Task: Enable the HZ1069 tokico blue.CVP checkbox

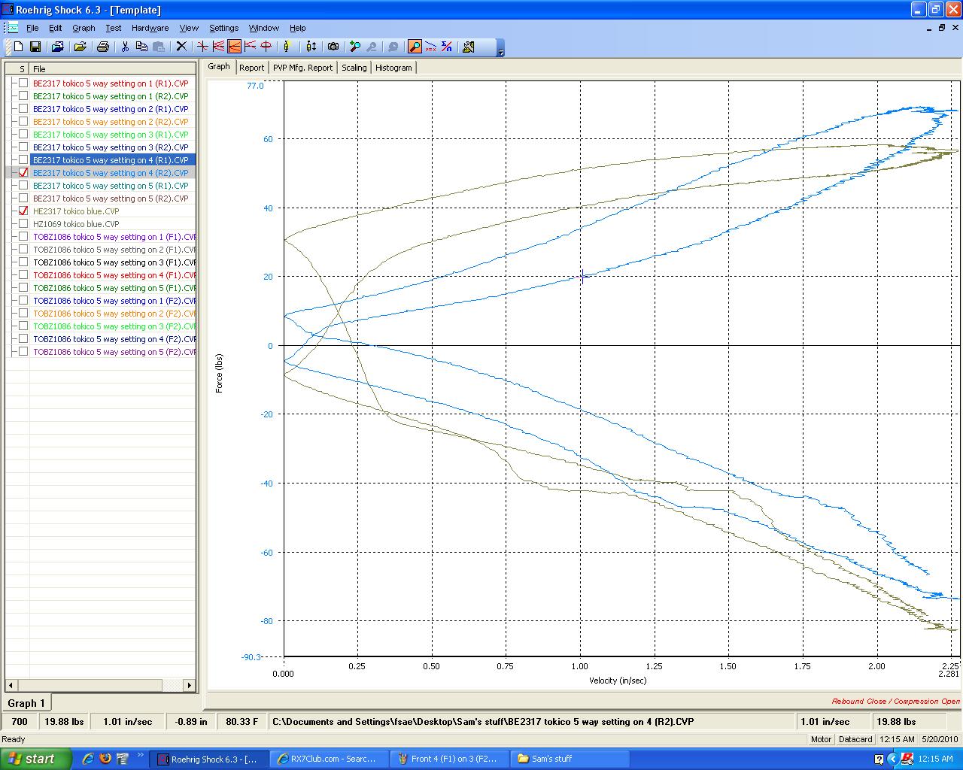Action: click(23, 224)
